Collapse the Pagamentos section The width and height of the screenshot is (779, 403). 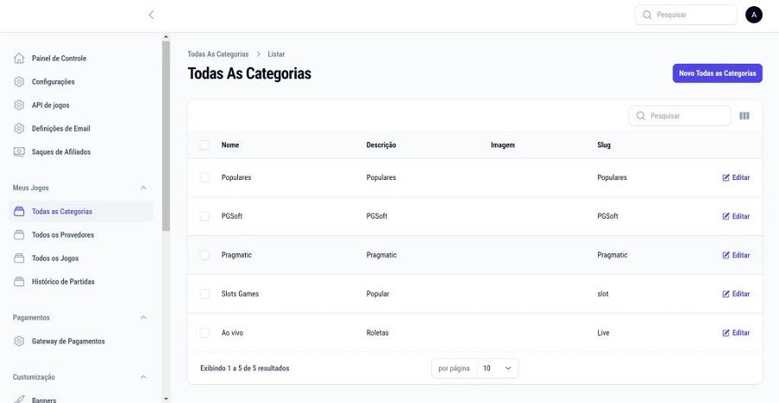(x=144, y=317)
